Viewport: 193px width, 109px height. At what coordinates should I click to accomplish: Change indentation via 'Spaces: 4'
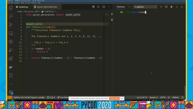pos(153,97)
